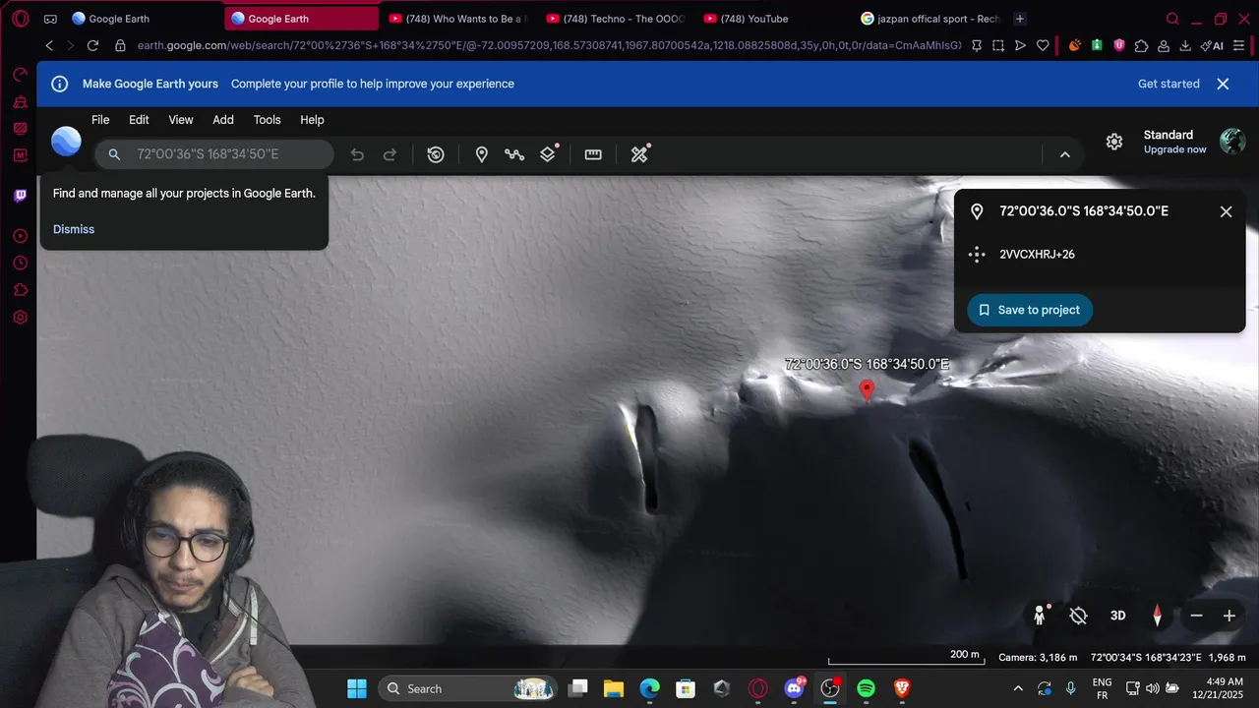This screenshot has width=1259, height=708.
Task: Close the location info card
Action: 1226,211
